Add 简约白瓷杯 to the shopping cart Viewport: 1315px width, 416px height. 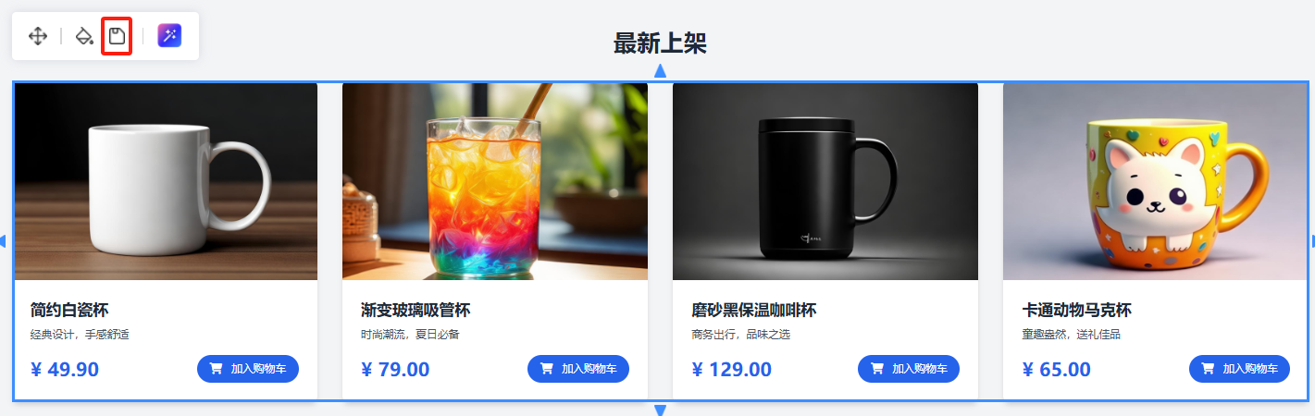pyautogui.click(x=248, y=369)
